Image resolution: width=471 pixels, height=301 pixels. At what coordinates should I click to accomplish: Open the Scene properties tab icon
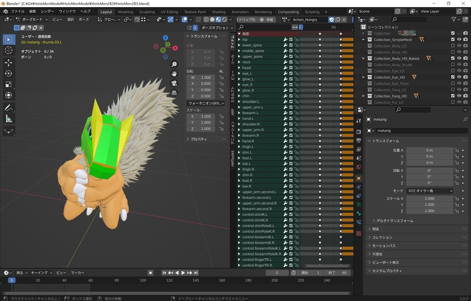(x=358, y=158)
